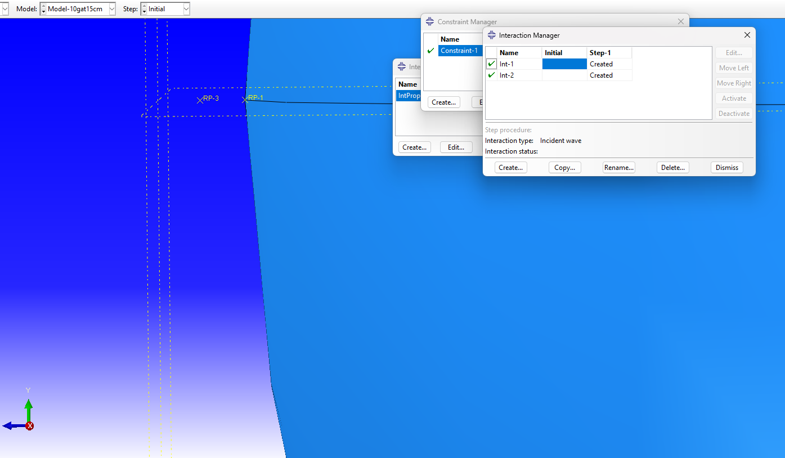
Task: Select reference point RP-3 in viewport
Action: (x=200, y=100)
